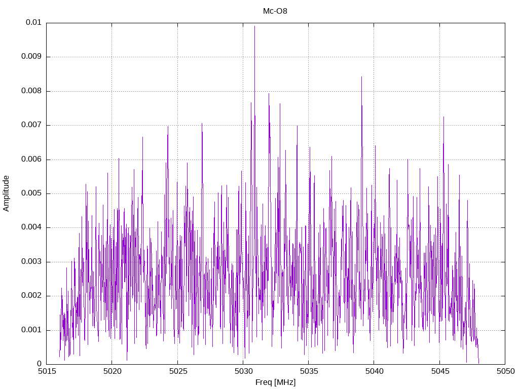Click the x-axis tick label 5045
This screenshot has height=389, width=519.
click(439, 371)
